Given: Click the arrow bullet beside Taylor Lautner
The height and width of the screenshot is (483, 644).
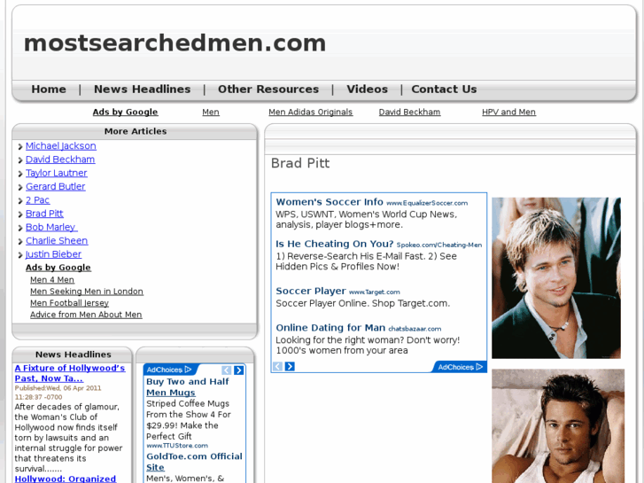Looking at the screenshot, I should (20, 174).
